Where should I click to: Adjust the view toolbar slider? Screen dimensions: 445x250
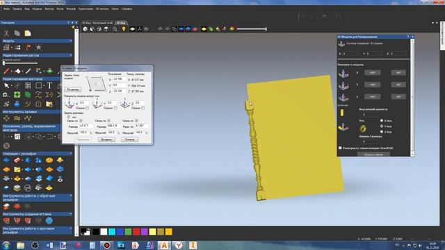tap(252, 29)
